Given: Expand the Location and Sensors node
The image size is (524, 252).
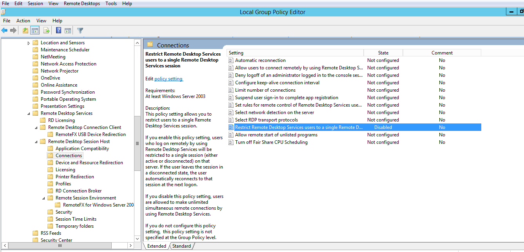Looking at the screenshot, I should pyautogui.click(x=29, y=43).
